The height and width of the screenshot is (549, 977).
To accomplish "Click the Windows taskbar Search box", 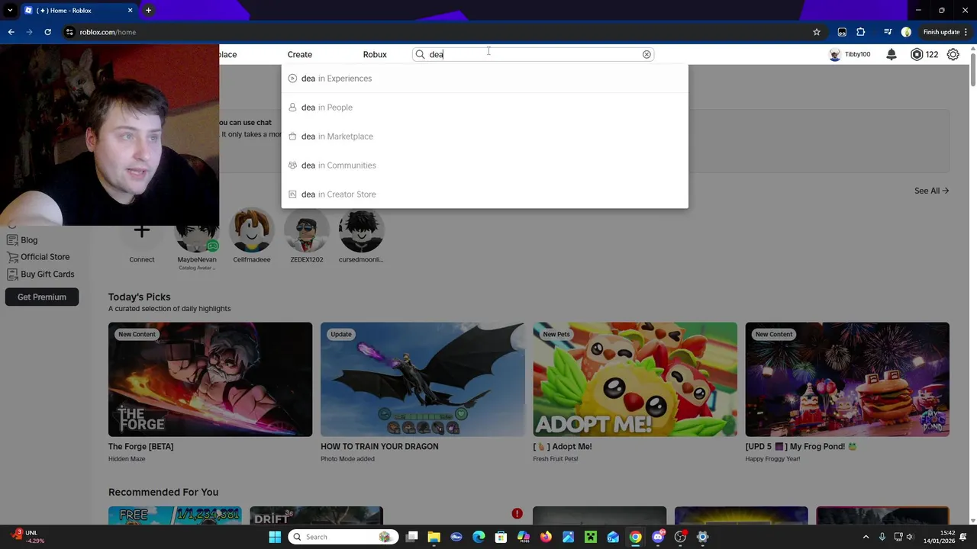I will tap(344, 537).
